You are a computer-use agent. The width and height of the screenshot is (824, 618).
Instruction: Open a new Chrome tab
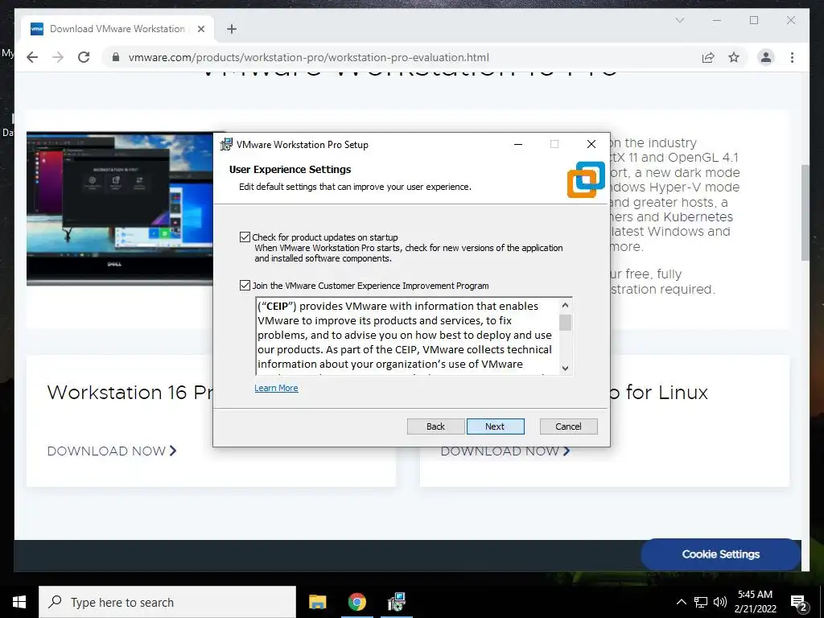coord(232,29)
